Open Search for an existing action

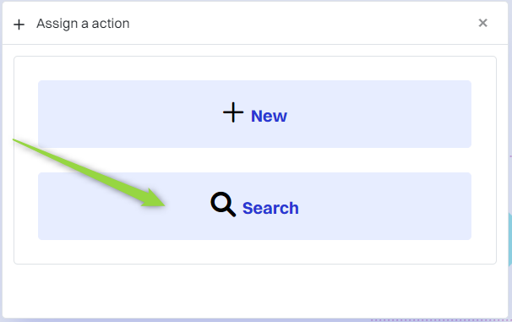(254, 206)
